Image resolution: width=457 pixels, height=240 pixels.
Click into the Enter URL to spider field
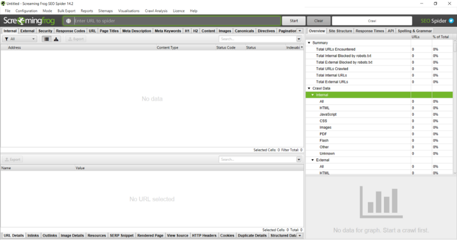(x=172, y=21)
